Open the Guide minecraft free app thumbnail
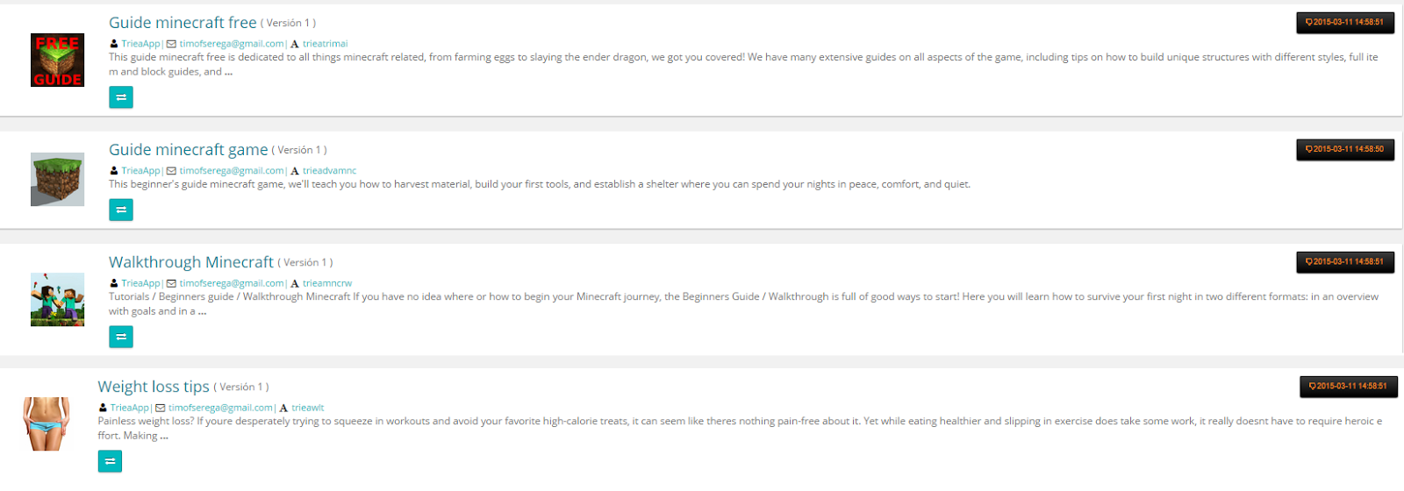Screen dimensions: 1404x491 click(57, 60)
